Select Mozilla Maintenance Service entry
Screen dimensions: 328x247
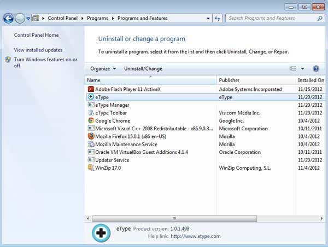[206, 144]
